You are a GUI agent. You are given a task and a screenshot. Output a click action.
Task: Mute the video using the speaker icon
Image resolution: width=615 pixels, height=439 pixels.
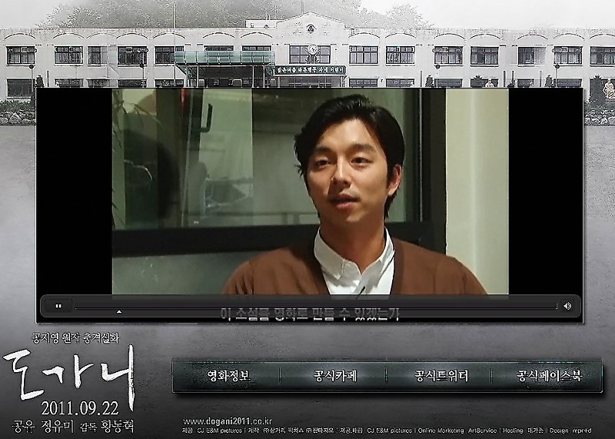[567, 306]
